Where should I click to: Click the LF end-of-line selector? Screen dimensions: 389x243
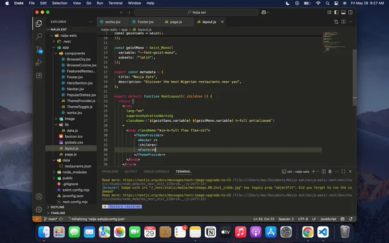[x=314, y=219]
